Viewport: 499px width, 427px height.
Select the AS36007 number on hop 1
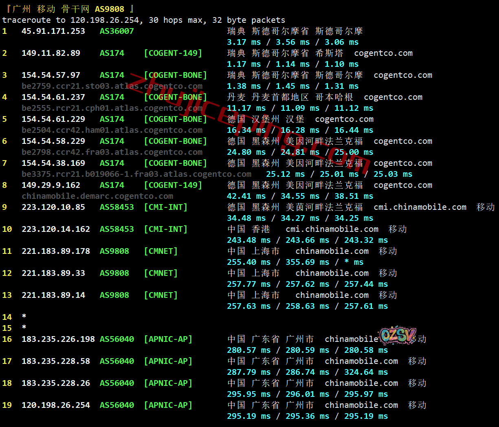(117, 31)
